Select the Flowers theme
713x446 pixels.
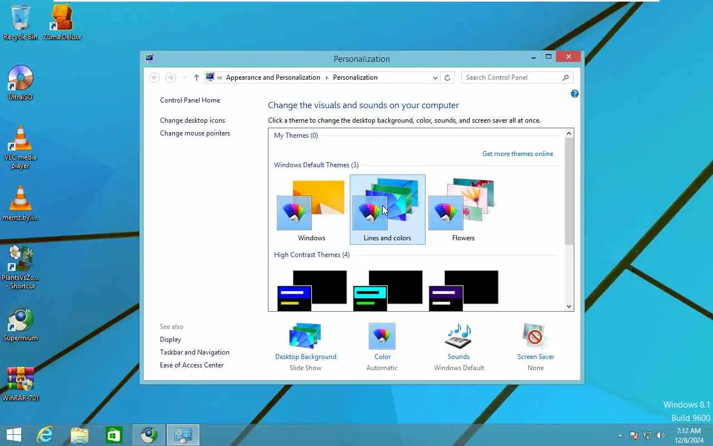tap(463, 210)
